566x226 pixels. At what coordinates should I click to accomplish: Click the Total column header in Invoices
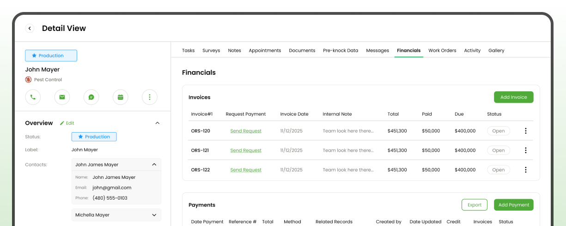[393, 114]
